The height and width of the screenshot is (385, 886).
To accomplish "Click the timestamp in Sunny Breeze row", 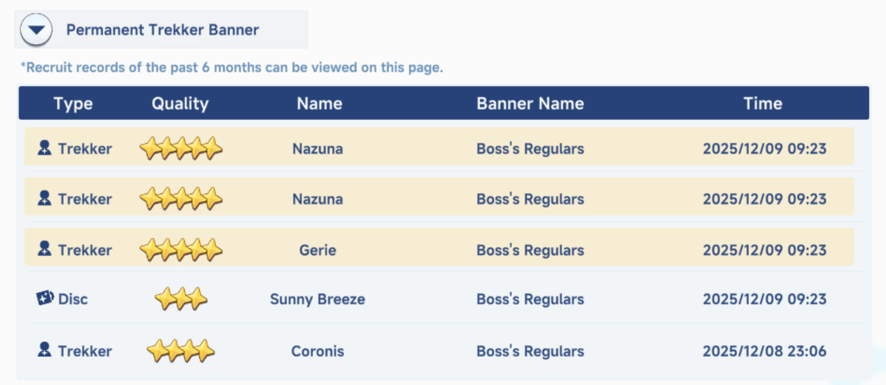I will [x=765, y=299].
